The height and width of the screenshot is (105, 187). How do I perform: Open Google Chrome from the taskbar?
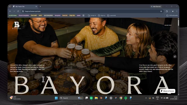tap(121, 98)
